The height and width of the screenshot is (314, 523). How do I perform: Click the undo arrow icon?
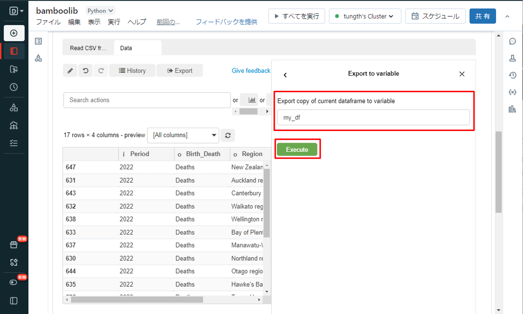86,71
